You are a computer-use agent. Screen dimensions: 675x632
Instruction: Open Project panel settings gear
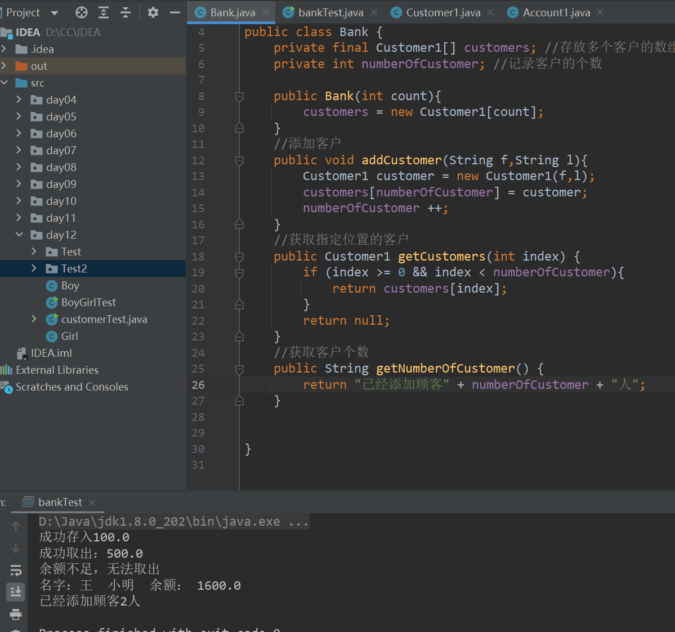pyautogui.click(x=153, y=12)
